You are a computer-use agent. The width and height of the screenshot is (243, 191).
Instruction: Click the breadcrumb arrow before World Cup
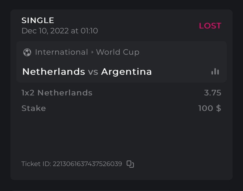[x=92, y=52]
